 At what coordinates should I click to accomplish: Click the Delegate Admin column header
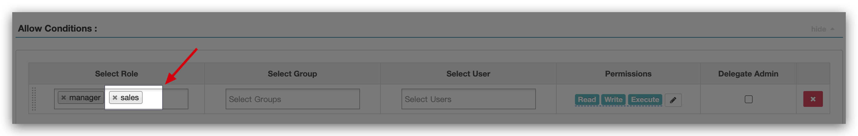pos(748,74)
